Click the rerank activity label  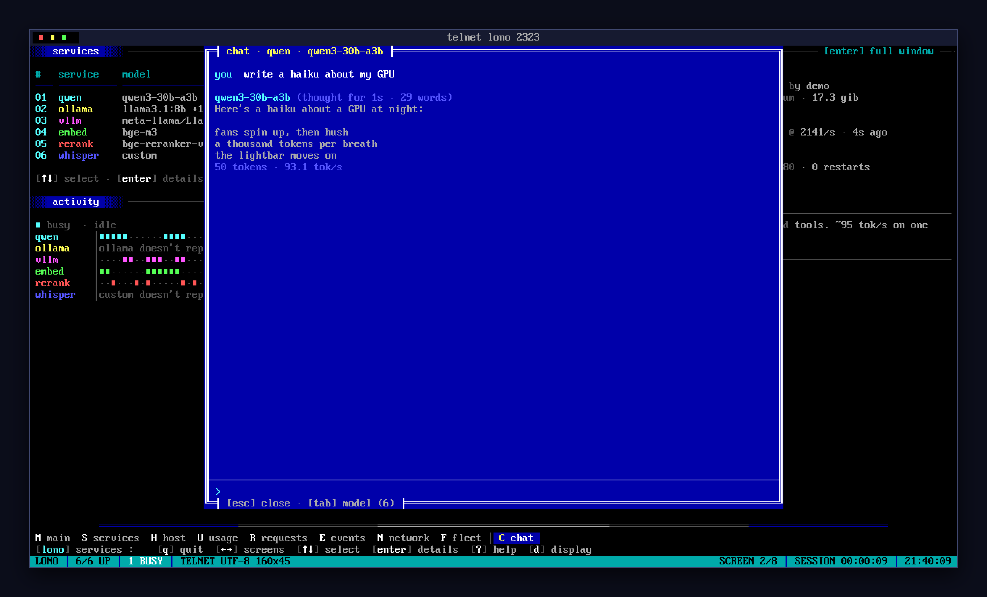coord(53,283)
